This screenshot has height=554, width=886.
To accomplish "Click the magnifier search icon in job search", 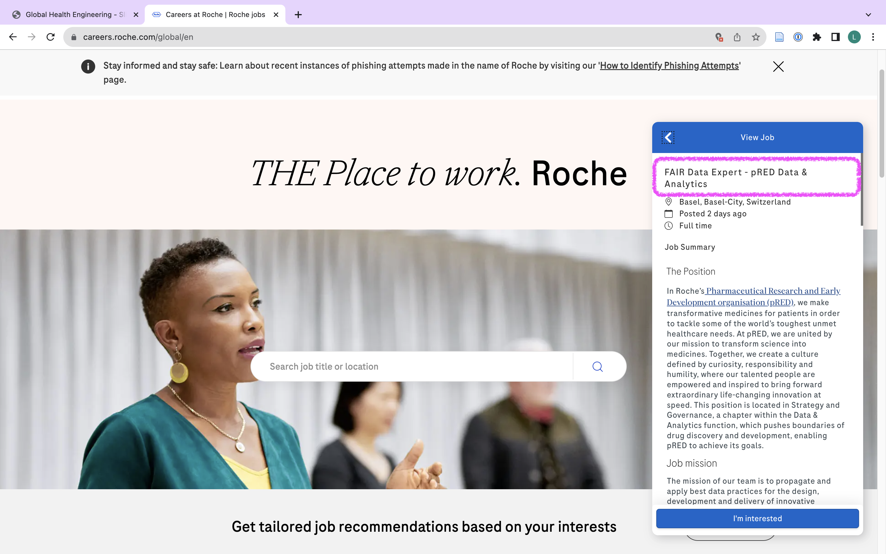I will (x=597, y=366).
